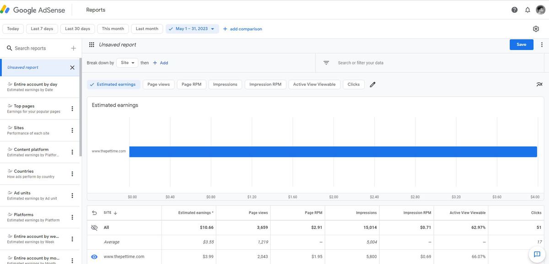The width and height of the screenshot is (549, 264).
Task: Open the more options menu next to Save
Action: [x=542, y=44]
